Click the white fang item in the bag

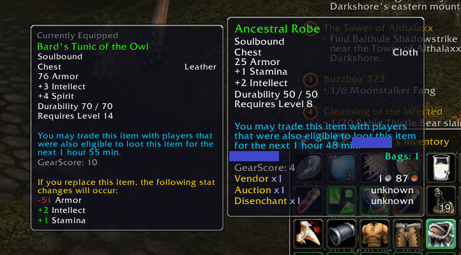(308, 234)
